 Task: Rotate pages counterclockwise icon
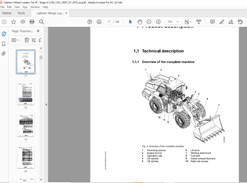click(x=40, y=40)
